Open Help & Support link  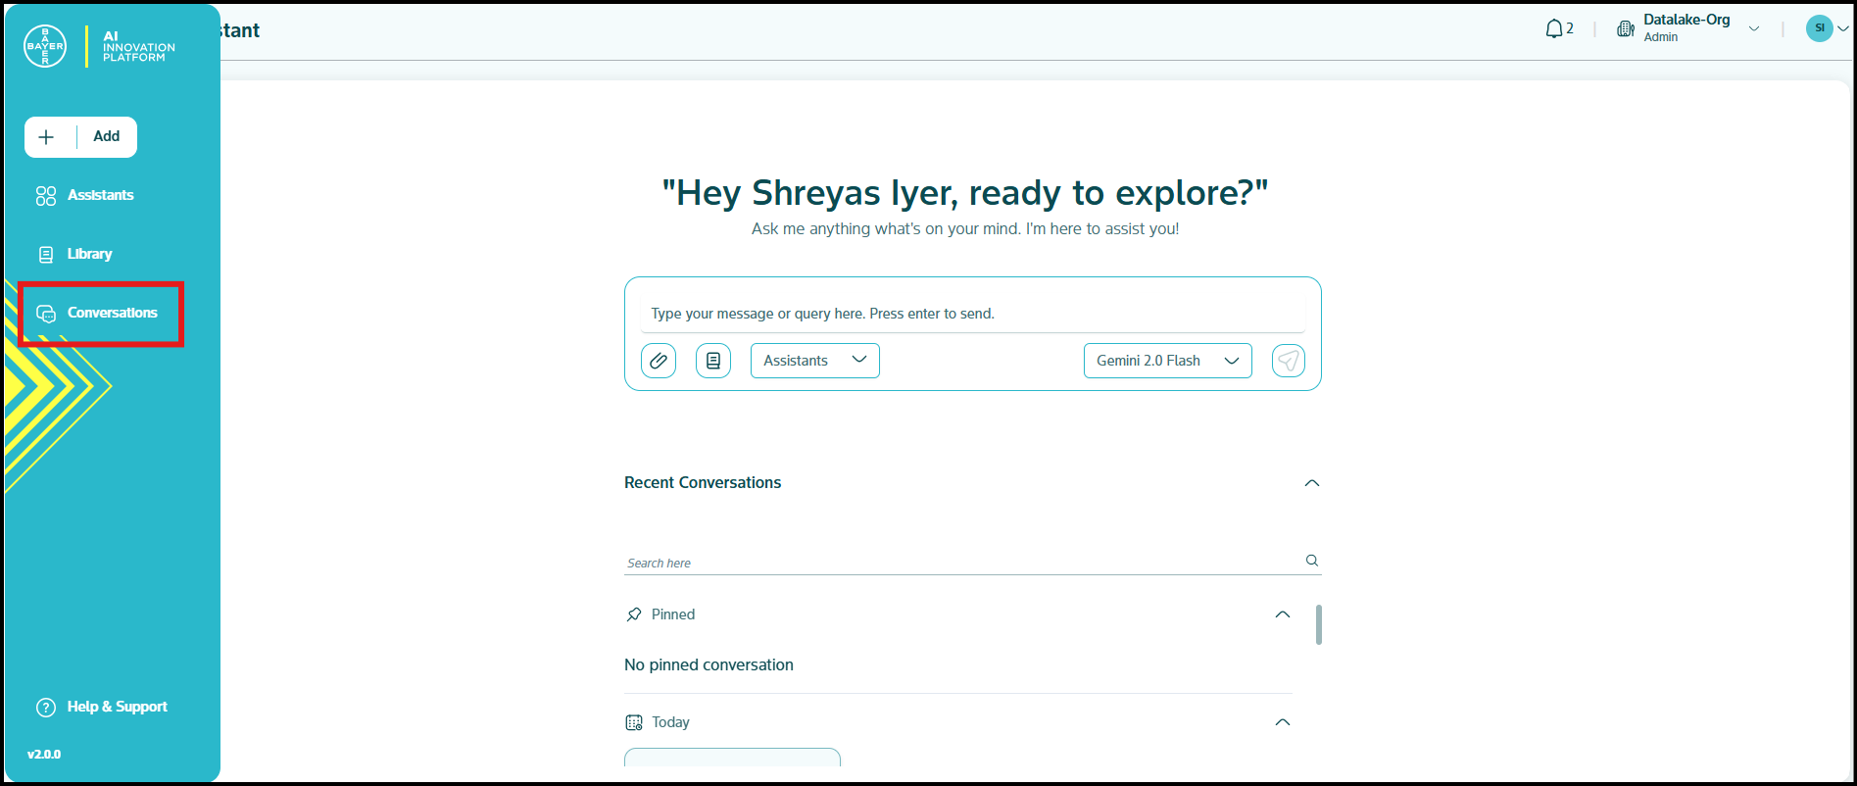coord(117,707)
